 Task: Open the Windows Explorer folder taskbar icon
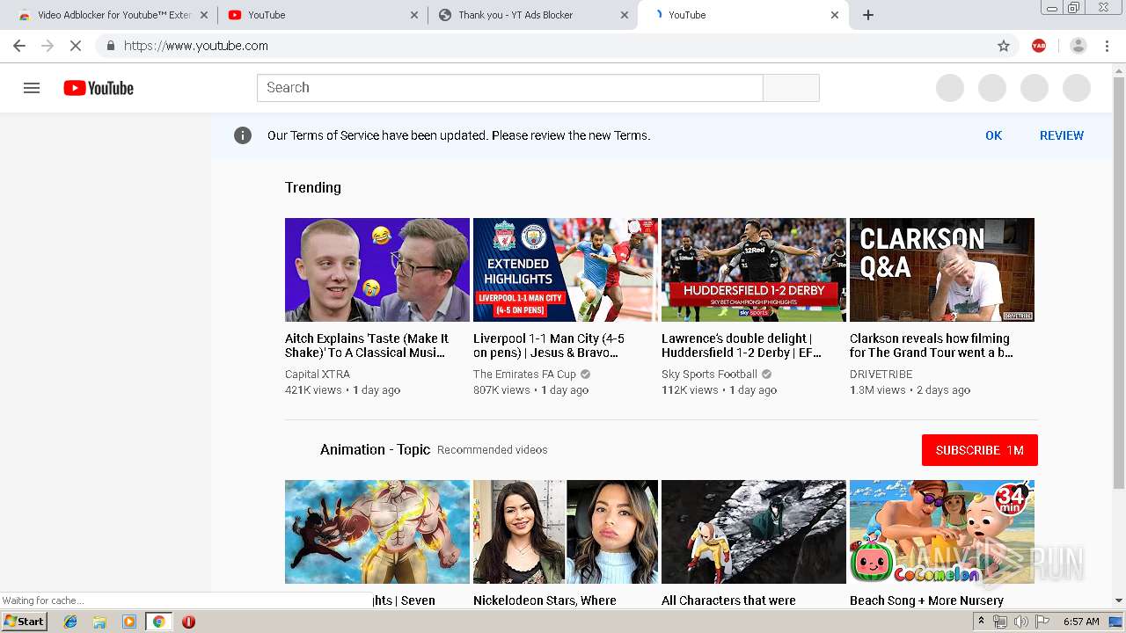click(99, 622)
